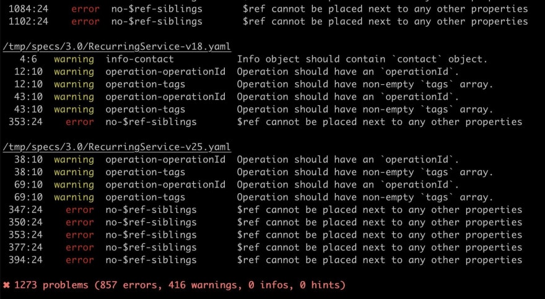Click the 377:24 error line number
The height and width of the screenshot is (299, 545).
click(25, 247)
